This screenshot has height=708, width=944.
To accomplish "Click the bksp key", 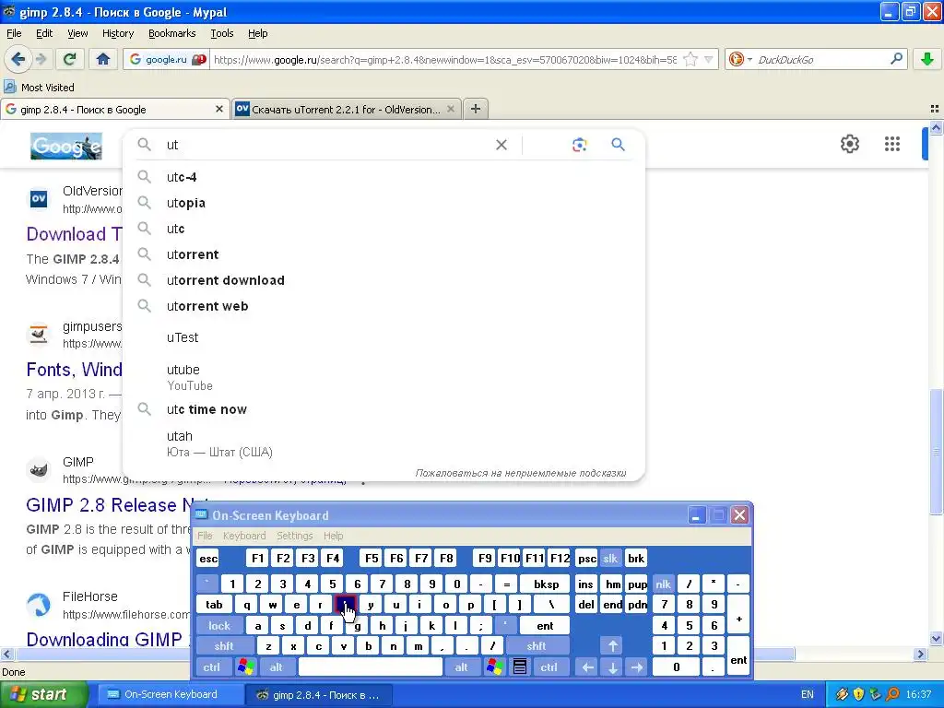I will [x=546, y=584].
